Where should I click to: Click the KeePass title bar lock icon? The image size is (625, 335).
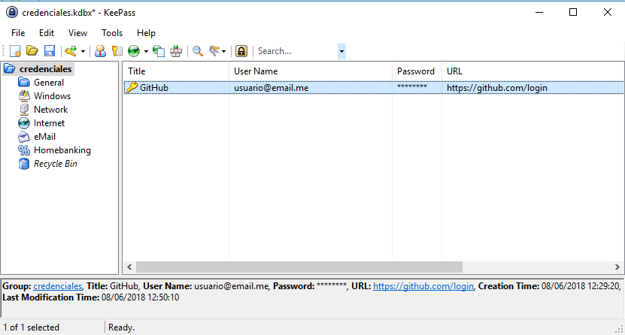point(12,12)
